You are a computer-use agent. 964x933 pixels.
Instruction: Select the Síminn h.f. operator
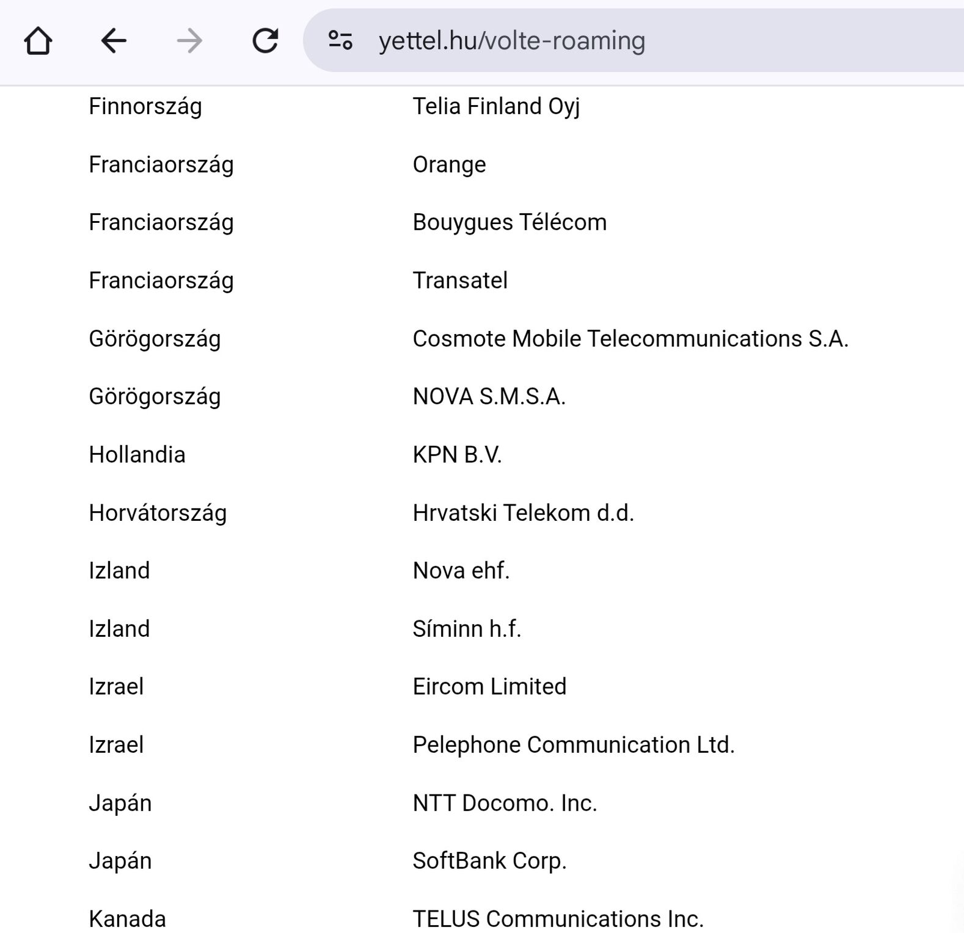(x=467, y=629)
